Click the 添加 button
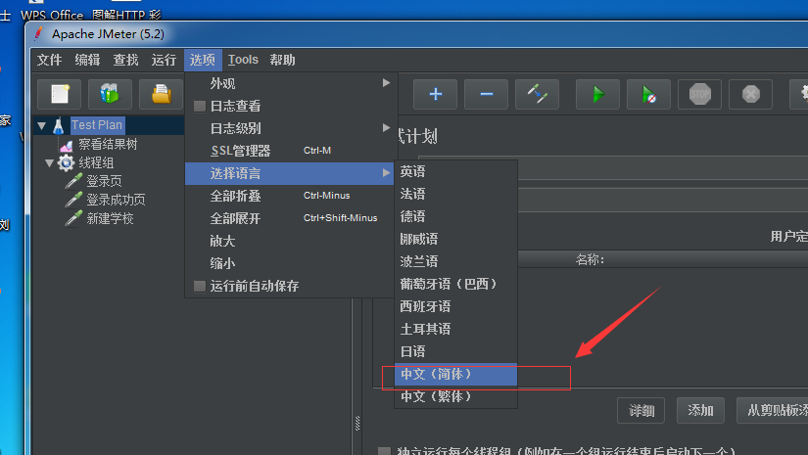The image size is (808, 455). click(x=700, y=410)
